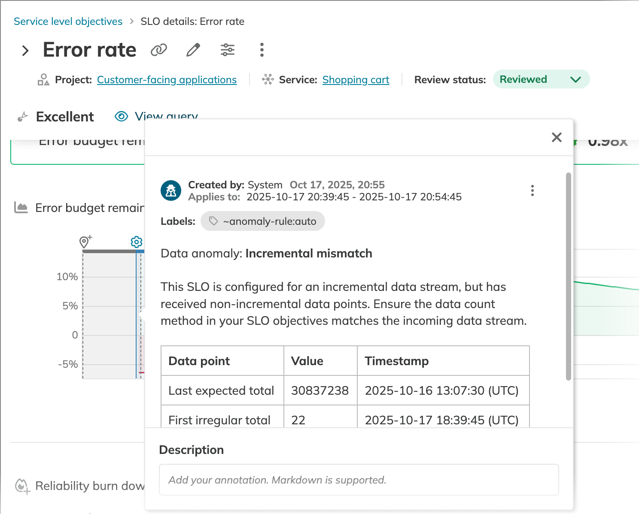Expand the Error rate details chevron
The width and height of the screenshot is (639, 514).
click(25, 50)
